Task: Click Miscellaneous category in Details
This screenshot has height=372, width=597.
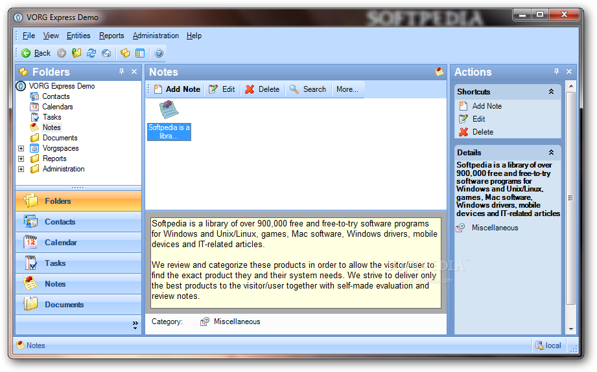Action: point(487,228)
